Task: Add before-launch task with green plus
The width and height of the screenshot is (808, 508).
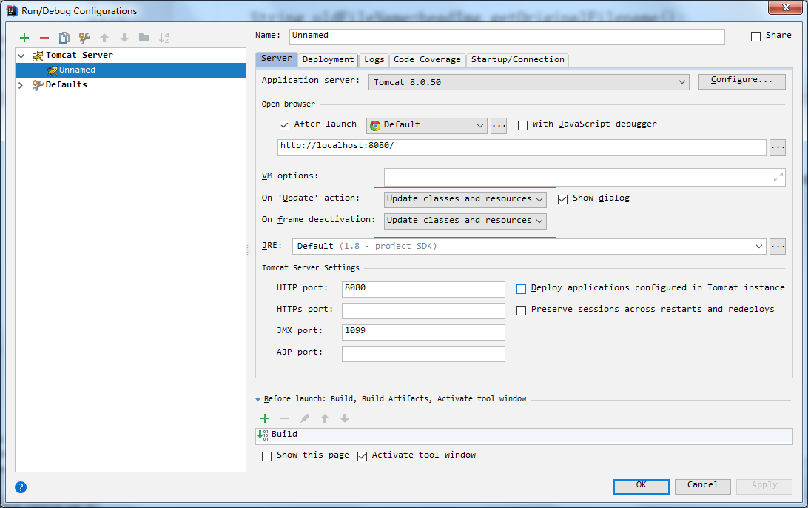Action: (x=265, y=418)
